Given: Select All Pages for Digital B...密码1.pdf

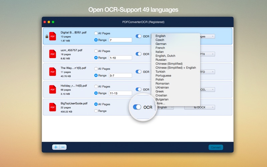Looking at the screenshot, I should pos(96,33).
